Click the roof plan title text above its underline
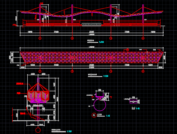177x134 pixels. point(93,75)
